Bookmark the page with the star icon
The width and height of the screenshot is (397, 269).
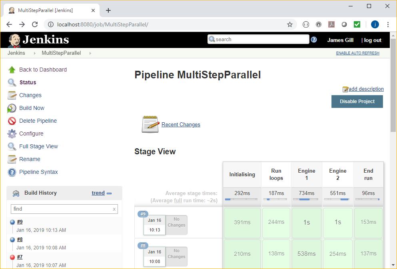pyautogui.click(x=290, y=24)
